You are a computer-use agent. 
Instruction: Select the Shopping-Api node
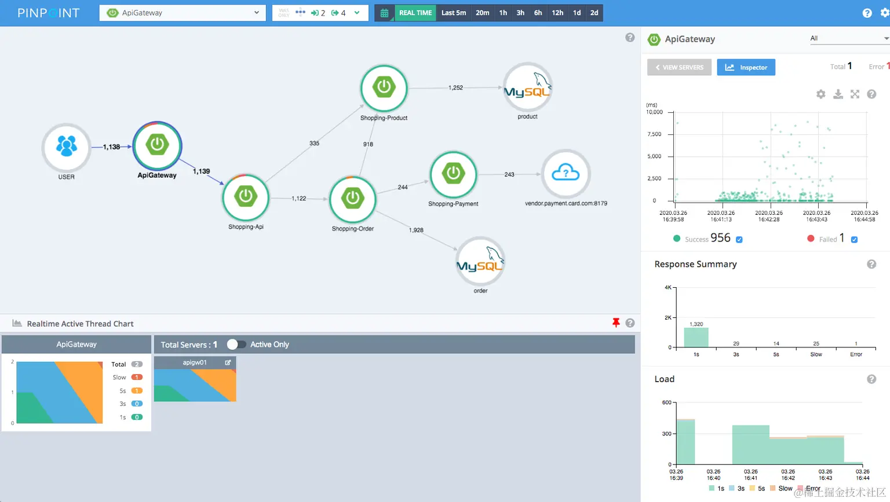pyautogui.click(x=246, y=197)
